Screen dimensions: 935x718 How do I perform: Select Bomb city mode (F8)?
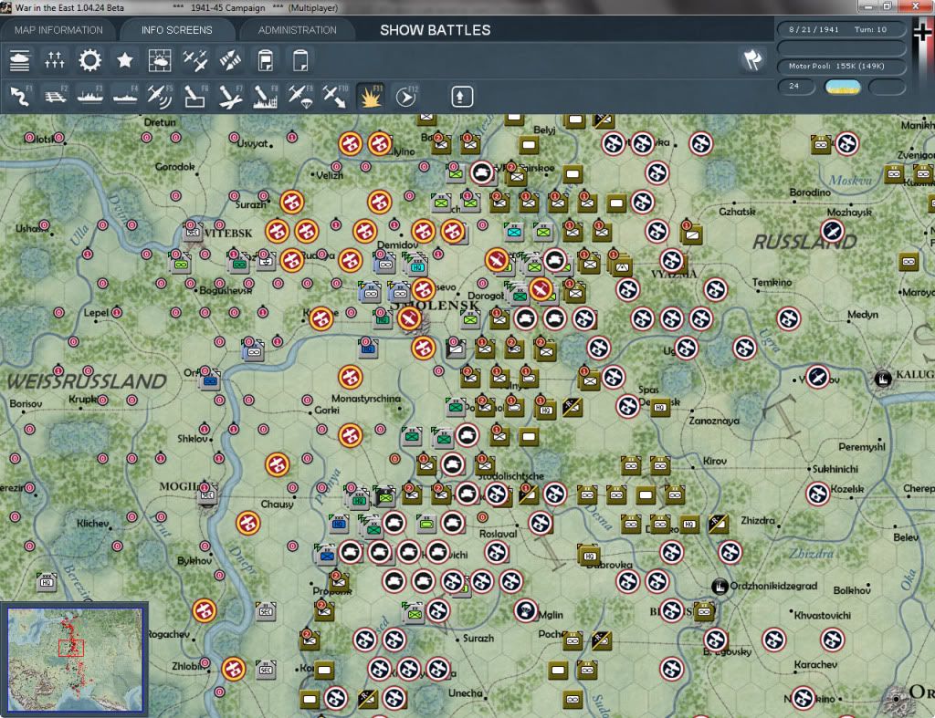265,97
